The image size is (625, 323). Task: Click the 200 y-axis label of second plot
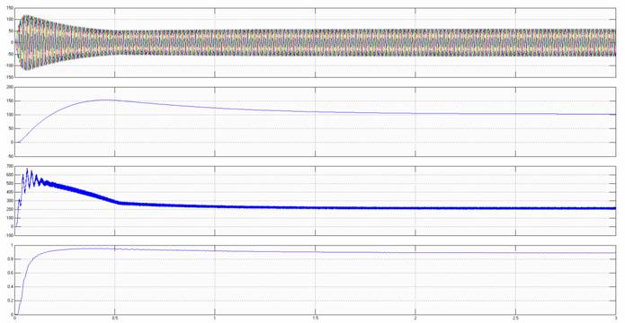click(x=8, y=87)
